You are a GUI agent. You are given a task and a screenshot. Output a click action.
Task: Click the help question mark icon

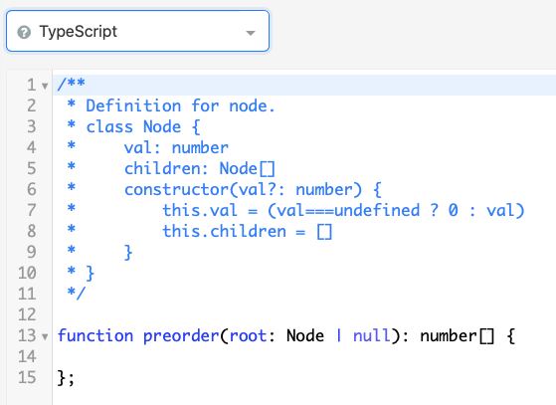(24, 32)
